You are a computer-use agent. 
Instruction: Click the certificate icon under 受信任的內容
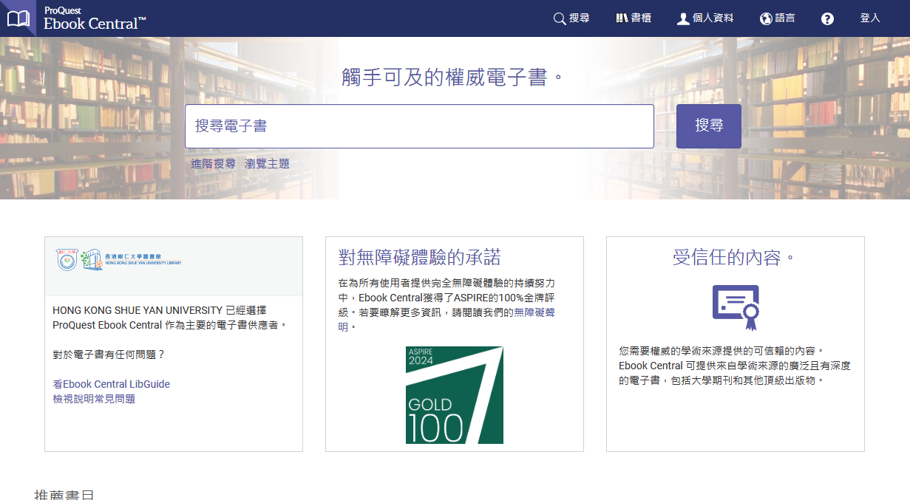coord(736,307)
